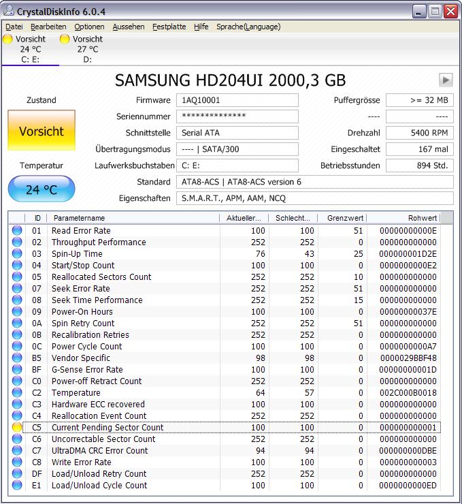Click the SAMSUNG HD204UI 2000,3 GB title

click(230, 80)
